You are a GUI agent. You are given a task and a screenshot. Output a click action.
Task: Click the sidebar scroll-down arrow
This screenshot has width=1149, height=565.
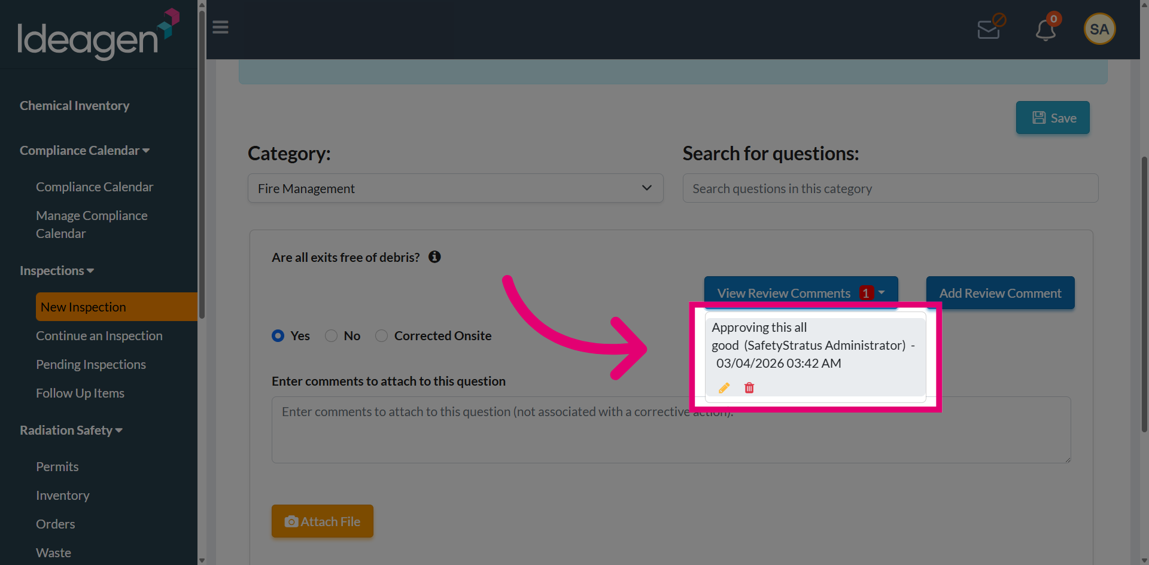coord(202,560)
